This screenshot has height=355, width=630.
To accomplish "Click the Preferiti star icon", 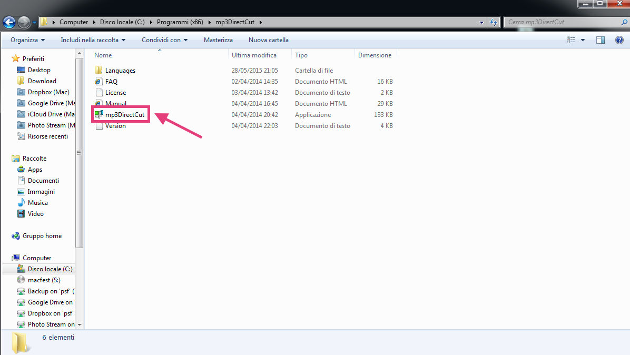I will coord(16,58).
